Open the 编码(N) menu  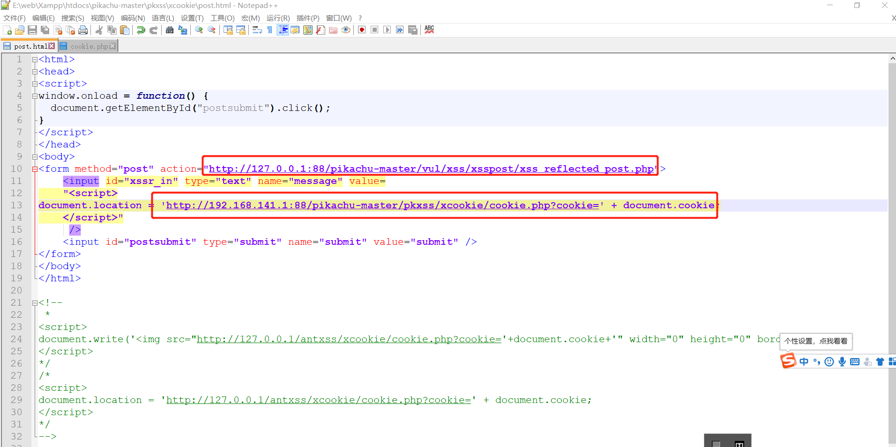[x=133, y=18]
